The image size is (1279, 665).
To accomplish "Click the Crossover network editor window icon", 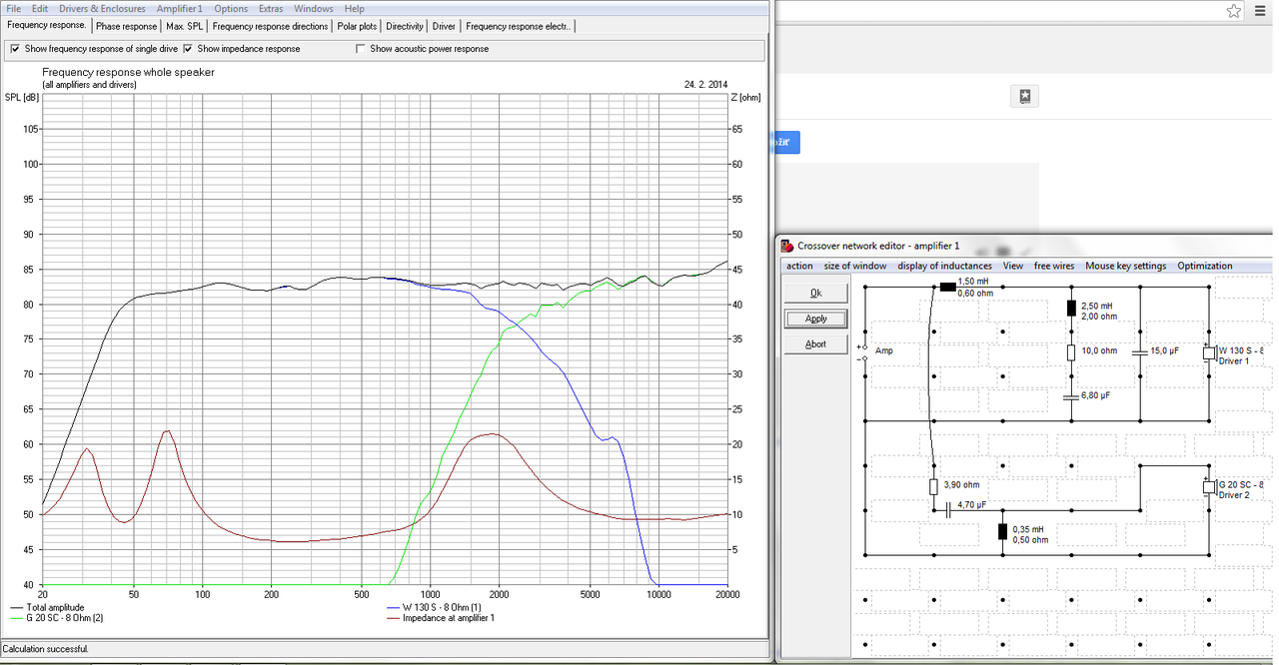I will 787,246.
